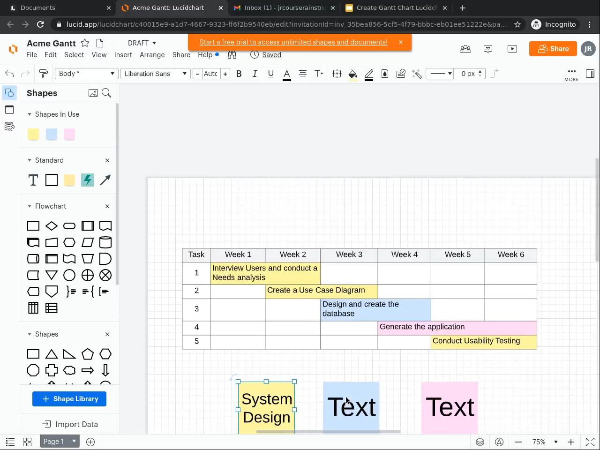This screenshot has width=600, height=450.
Task: Toggle bold text formatting
Action: tap(239, 74)
